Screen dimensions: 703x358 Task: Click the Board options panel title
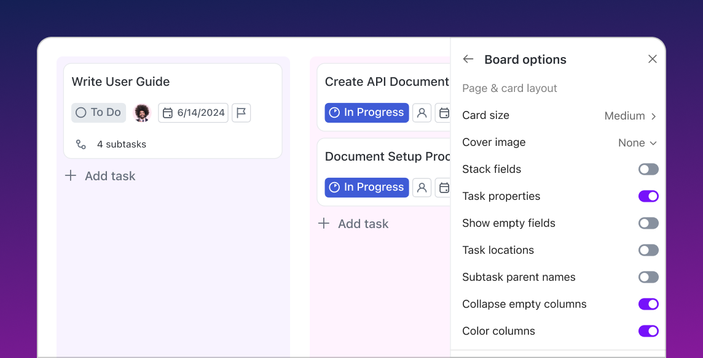(x=525, y=59)
